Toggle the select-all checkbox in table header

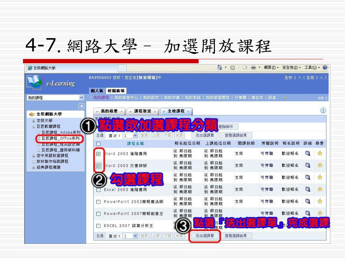98,144
